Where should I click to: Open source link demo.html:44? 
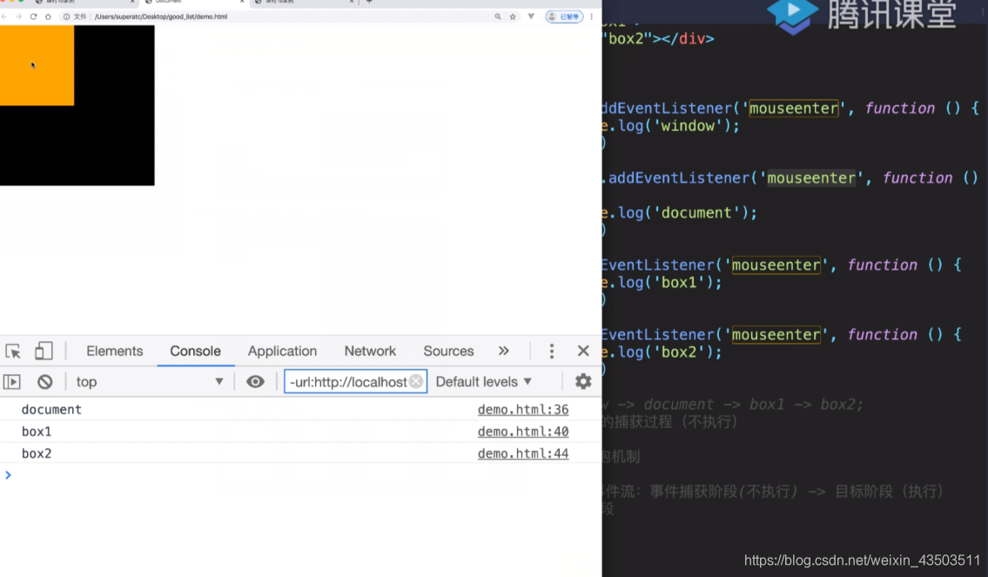pyautogui.click(x=523, y=453)
